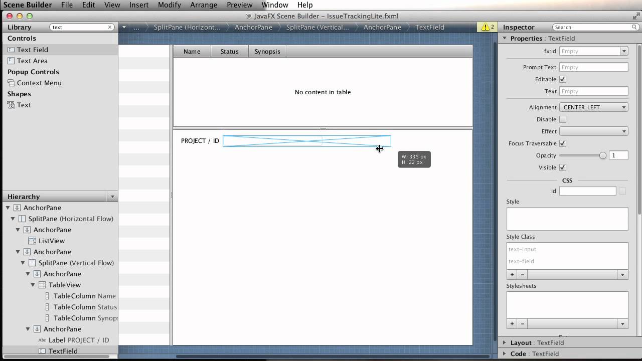Click the SplitPane (Vertical... breadcrumb

tap(317, 27)
